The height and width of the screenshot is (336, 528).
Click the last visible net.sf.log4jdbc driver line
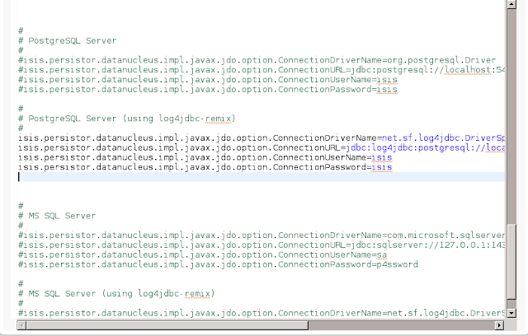[262, 313]
